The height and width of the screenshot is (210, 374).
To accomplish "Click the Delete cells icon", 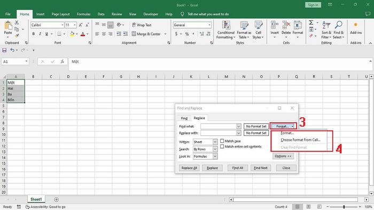I will (x=286, y=25).
